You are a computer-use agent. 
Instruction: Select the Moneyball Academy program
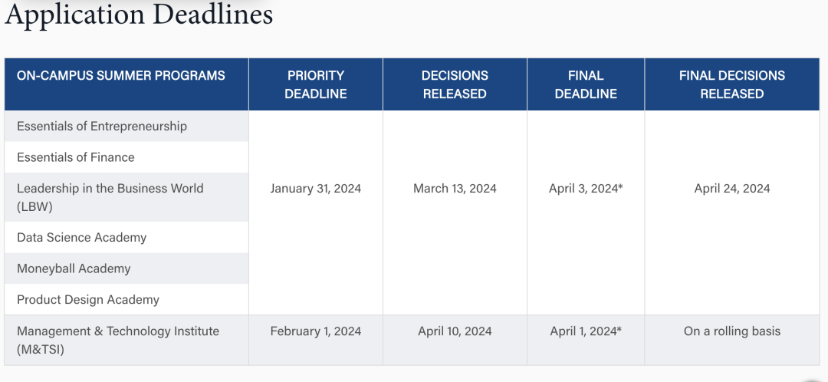(74, 268)
